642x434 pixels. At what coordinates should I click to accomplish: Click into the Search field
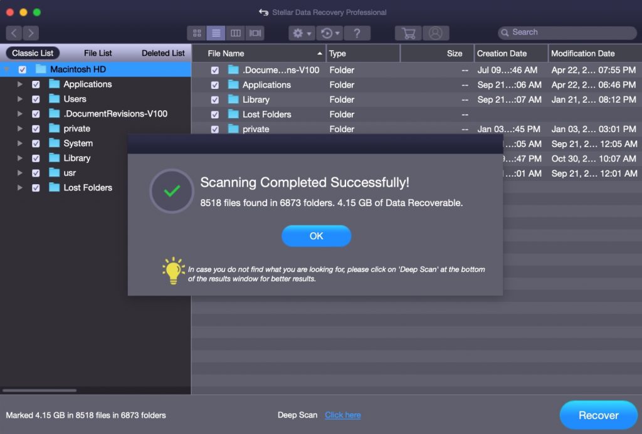pos(567,33)
